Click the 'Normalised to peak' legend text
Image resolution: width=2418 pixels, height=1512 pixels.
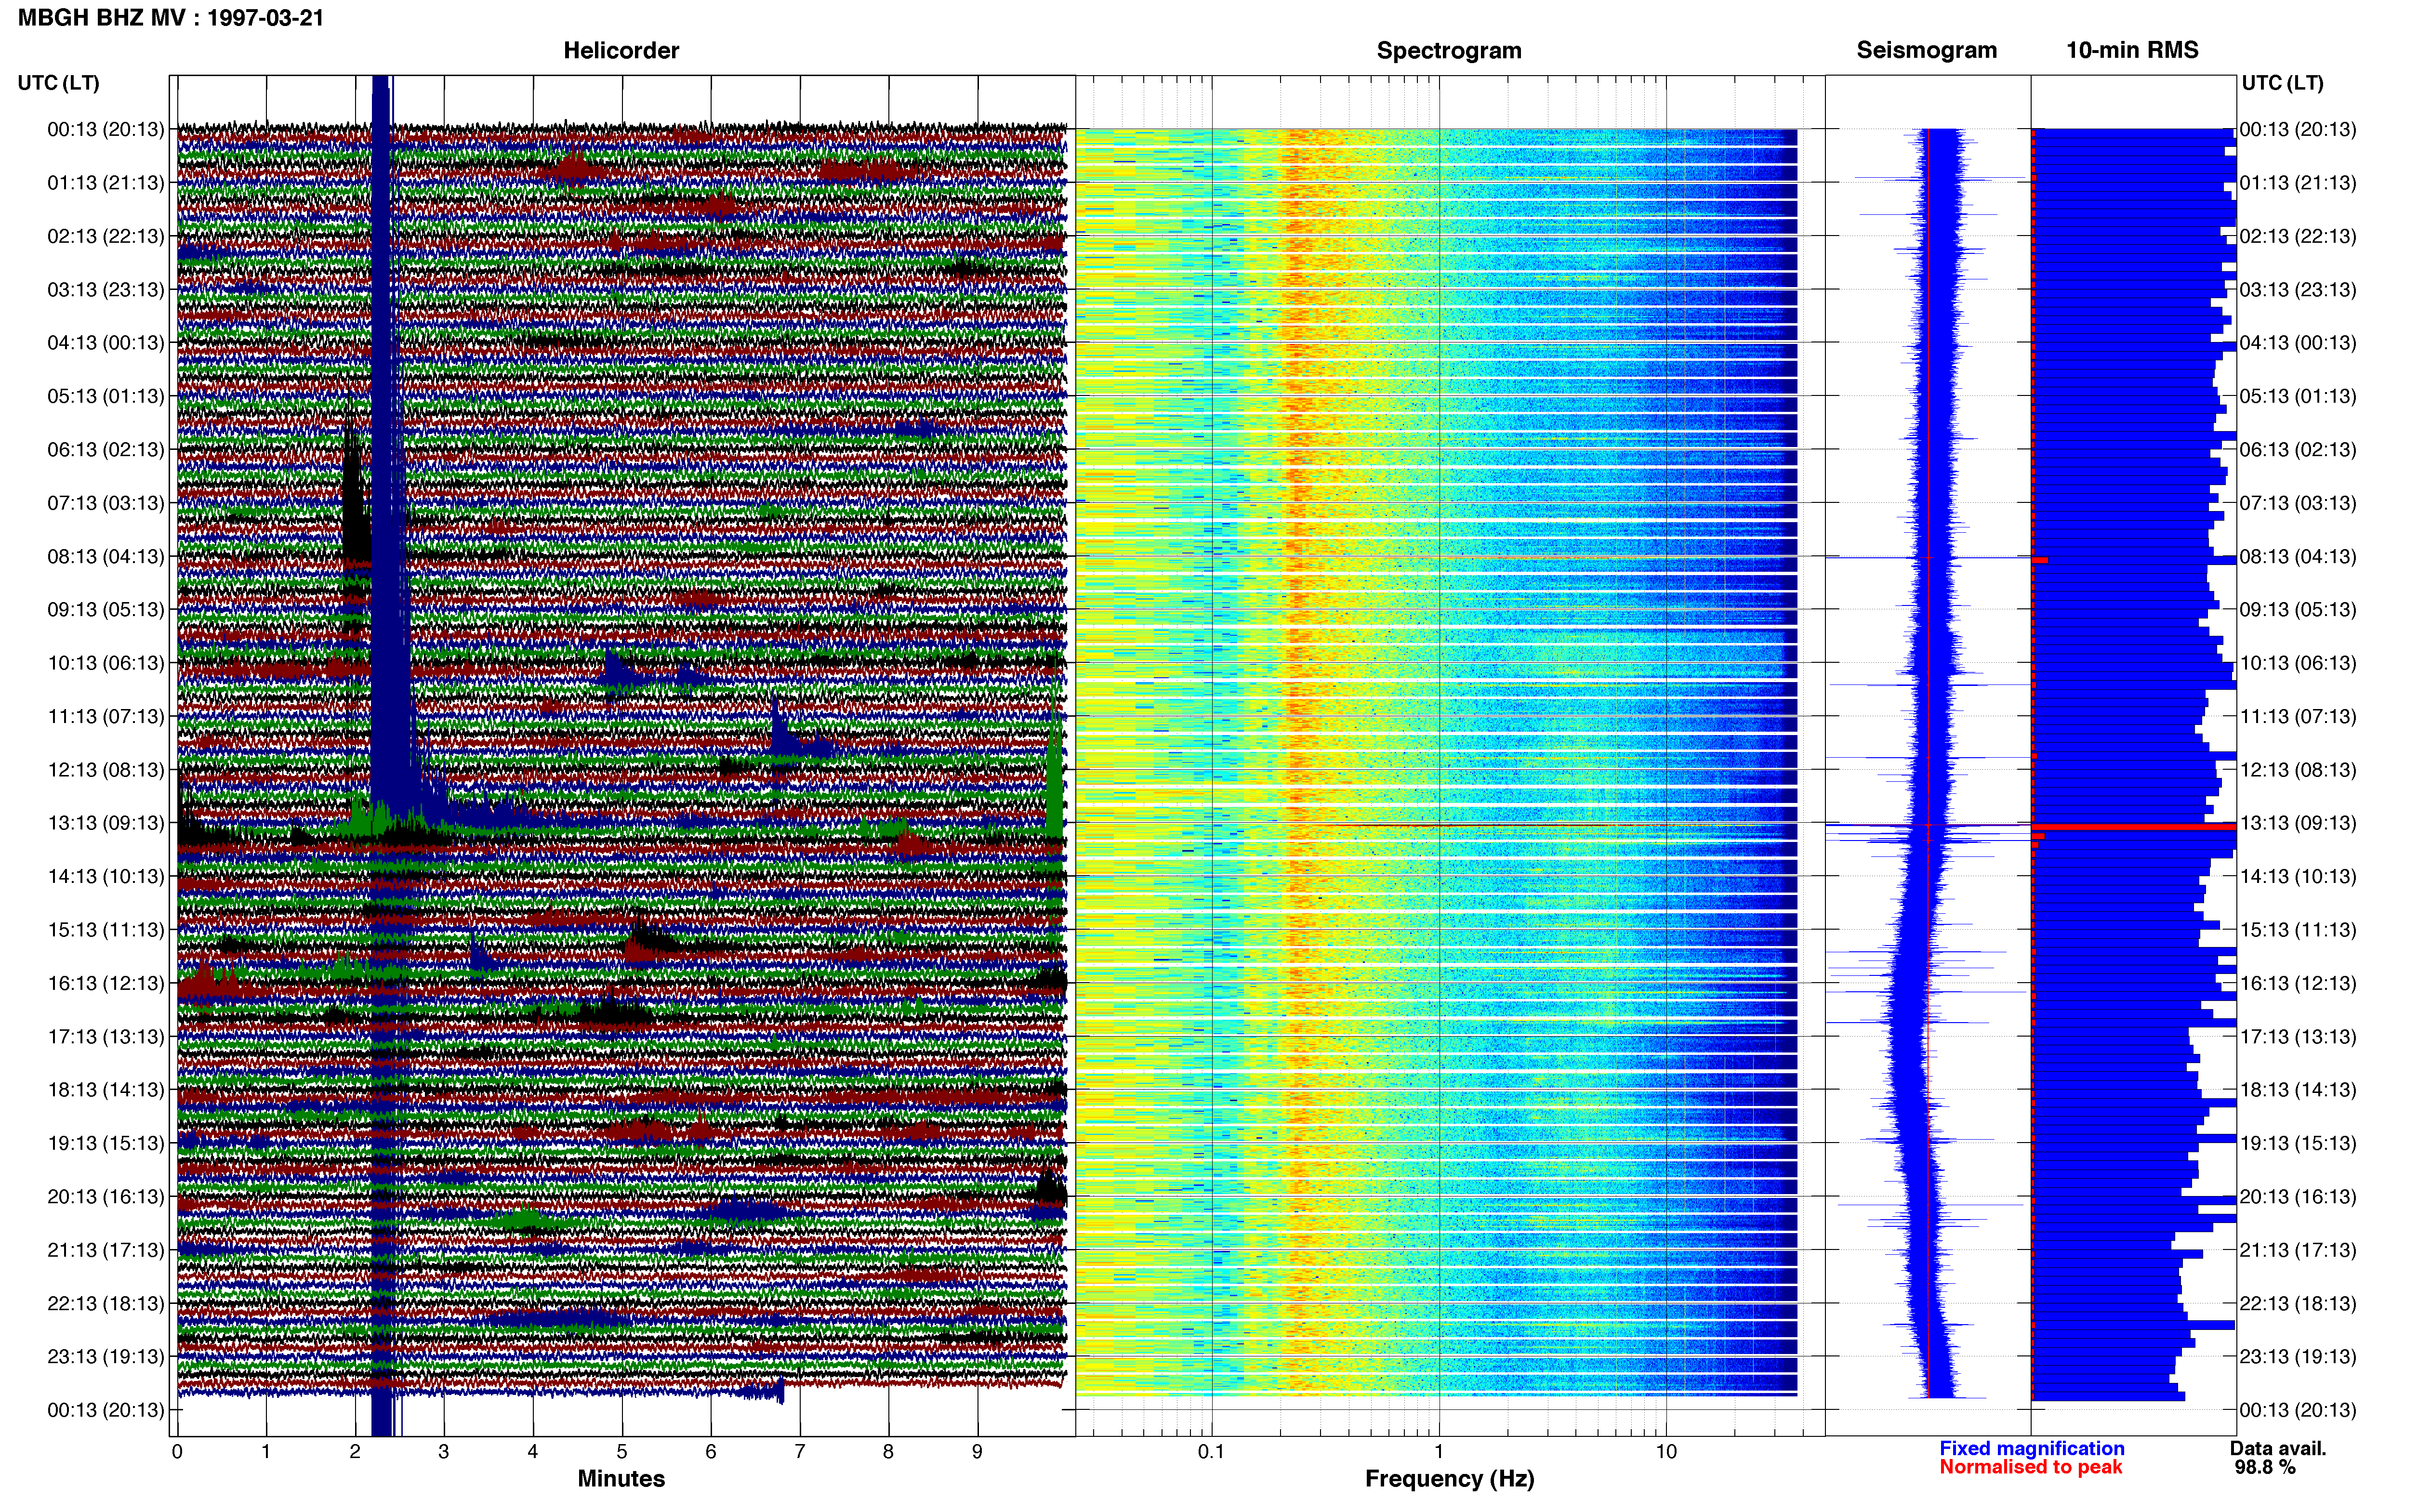point(2030,1467)
